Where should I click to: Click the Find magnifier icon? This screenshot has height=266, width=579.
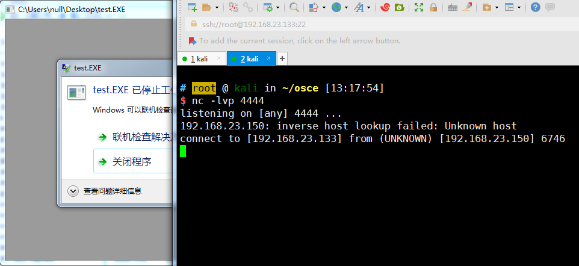click(294, 7)
